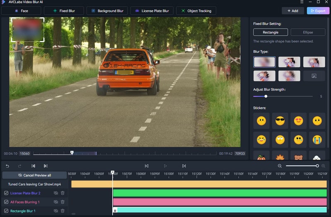This screenshot has height=217, width=331.
Task: Pick the laughing squint face sticker
Action: (261, 140)
